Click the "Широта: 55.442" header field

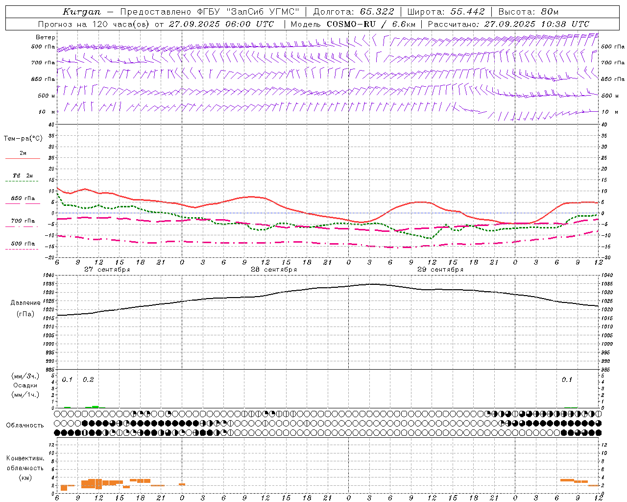pos(446,12)
